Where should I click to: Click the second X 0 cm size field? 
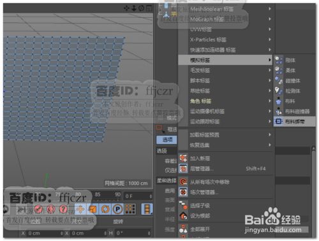(x=88, y=233)
